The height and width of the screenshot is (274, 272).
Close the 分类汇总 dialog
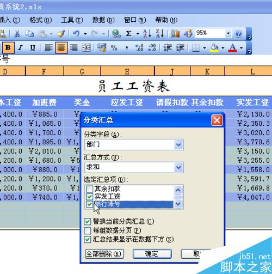pyautogui.click(x=217, y=120)
